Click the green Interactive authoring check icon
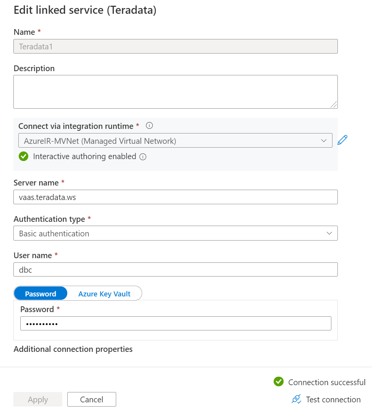This screenshot has height=410, width=373. pyautogui.click(x=24, y=156)
